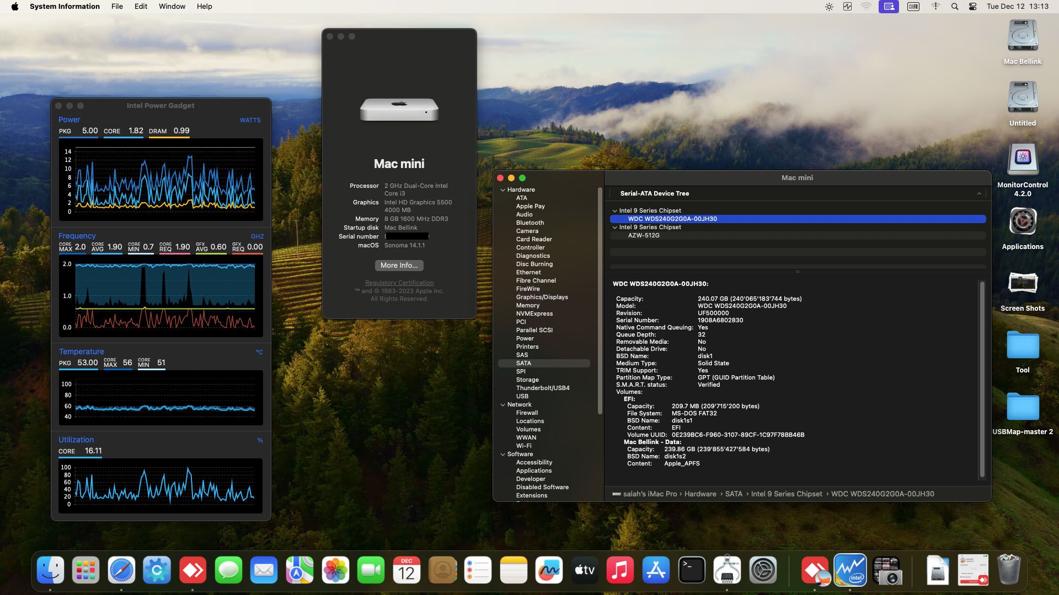Click SATA in breadcrumb path bar
Viewport: 1059px width, 595px height.
point(734,494)
